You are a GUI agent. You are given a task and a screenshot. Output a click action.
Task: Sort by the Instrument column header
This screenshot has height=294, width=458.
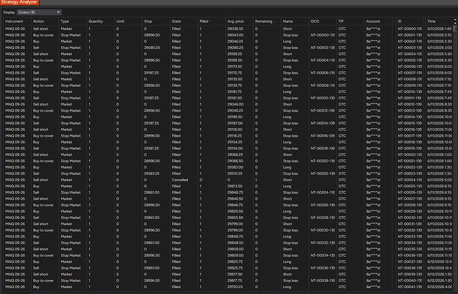pos(17,21)
